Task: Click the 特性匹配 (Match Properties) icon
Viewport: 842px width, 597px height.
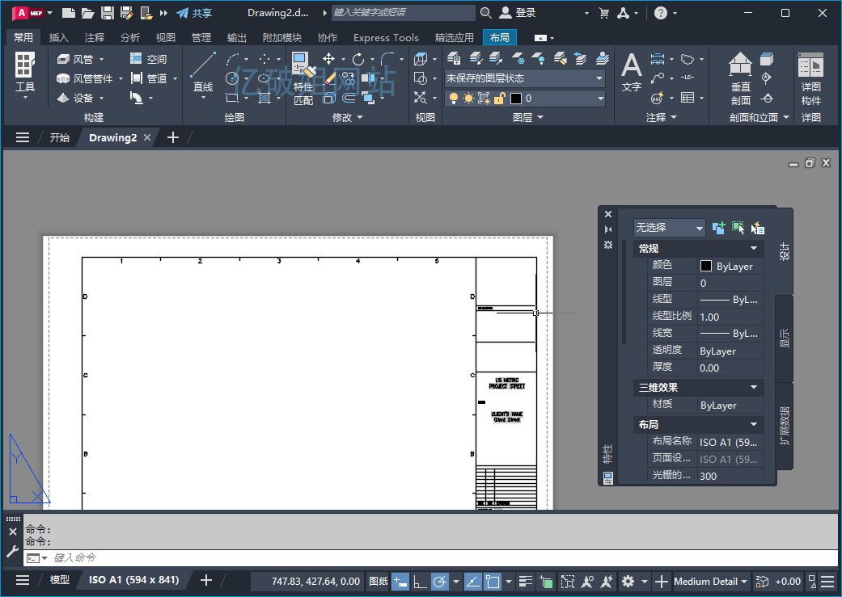Action: pyautogui.click(x=303, y=79)
